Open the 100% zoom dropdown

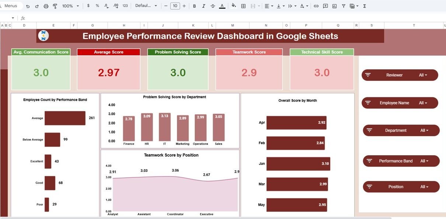click(x=70, y=6)
